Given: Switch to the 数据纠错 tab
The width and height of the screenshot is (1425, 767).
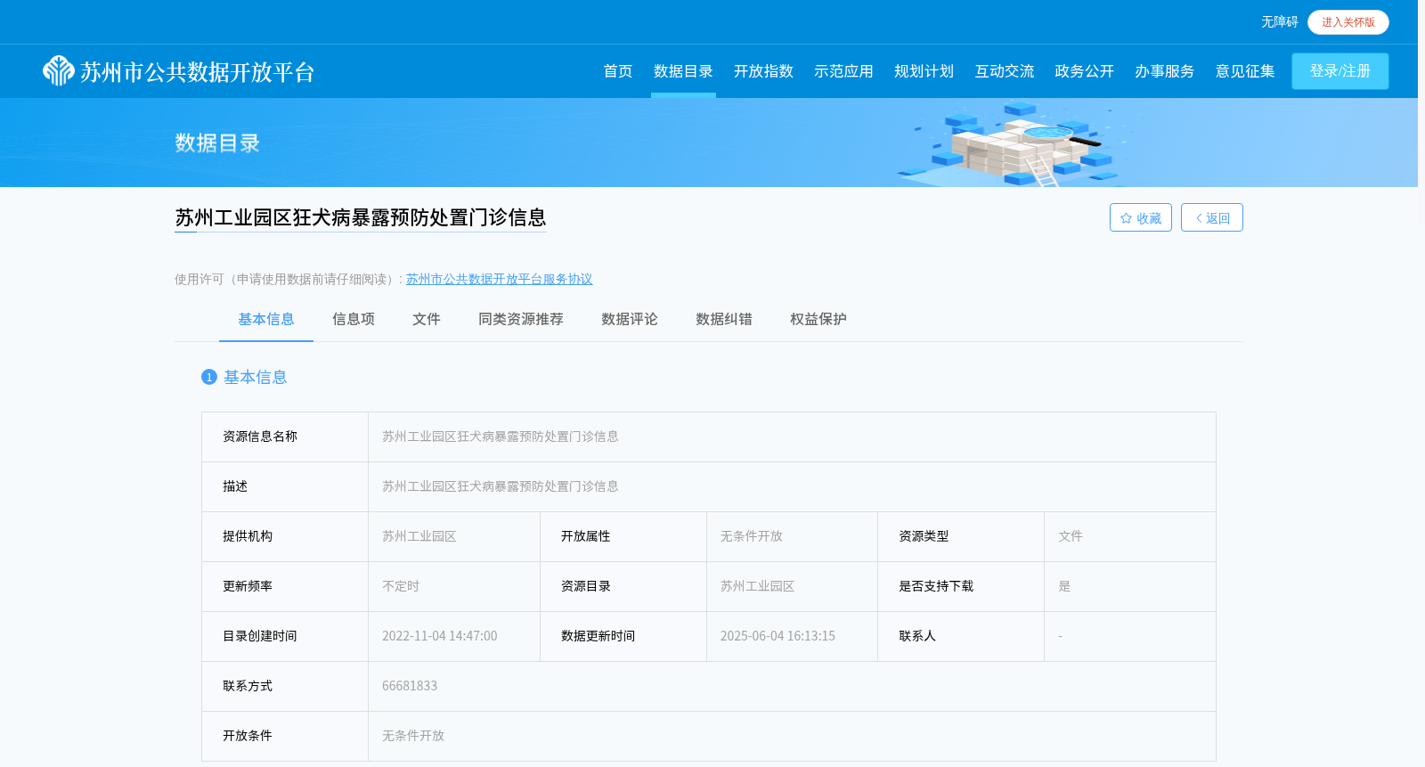Looking at the screenshot, I should (x=724, y=319).
